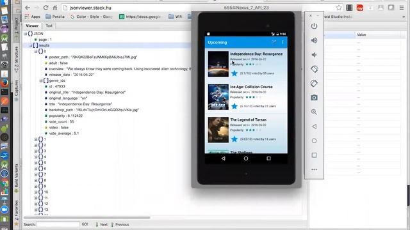Select the 'vote_count : 55' row
The height and width of the screenshot is (230, 410).
coord(60,122)
